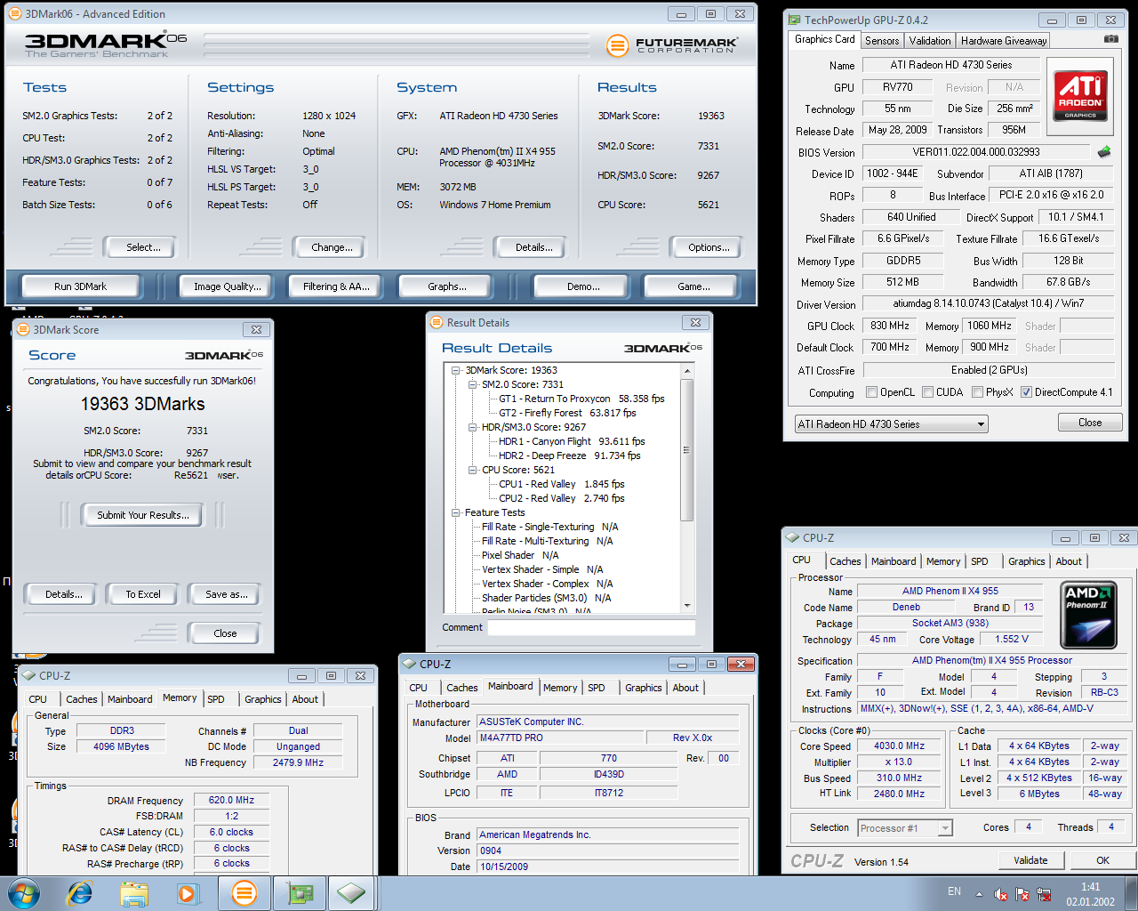Open the Windows Start menu orb
This screenshot has height=911, width=1138.
pyautogui.click(x=24, y=892)
